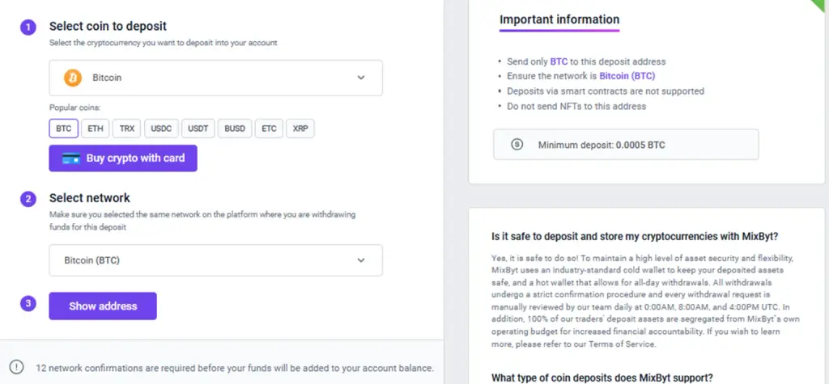Click the Show address button

click(x=103, y=306)
